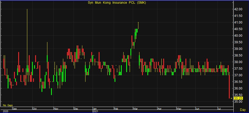Image resolution: width=249 pixels, height=113 pixels.
Task: Click the Jun month label on time axis
Action: tap(198, 109)
